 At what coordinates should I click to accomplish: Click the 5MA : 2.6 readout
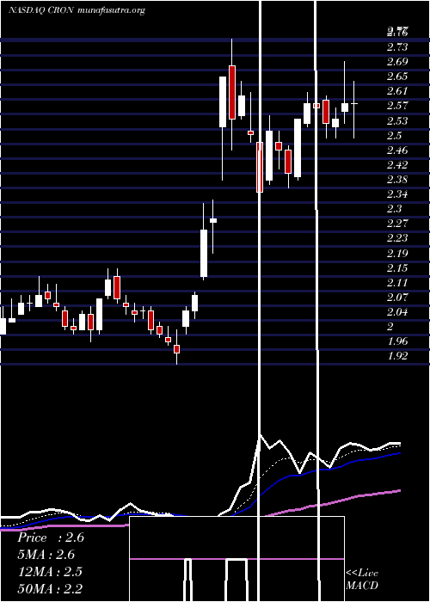pyautogui.click(x=46, y=555)
